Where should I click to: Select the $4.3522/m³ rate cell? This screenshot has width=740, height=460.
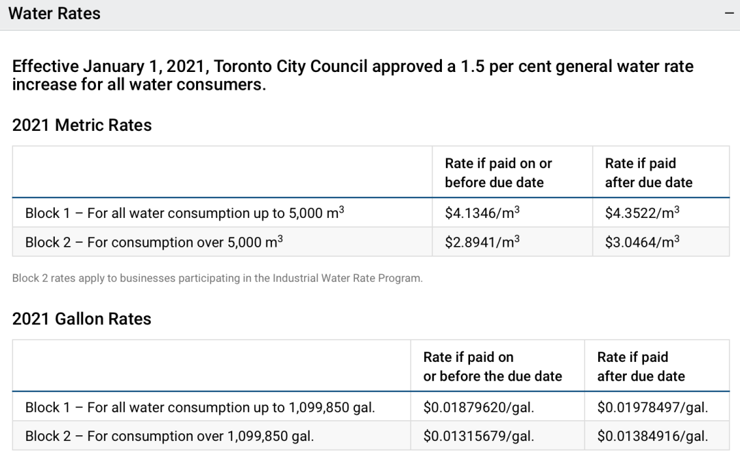642,213
